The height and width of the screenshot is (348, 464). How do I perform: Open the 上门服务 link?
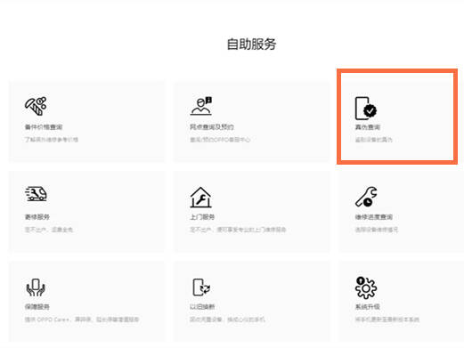point(202,217)
